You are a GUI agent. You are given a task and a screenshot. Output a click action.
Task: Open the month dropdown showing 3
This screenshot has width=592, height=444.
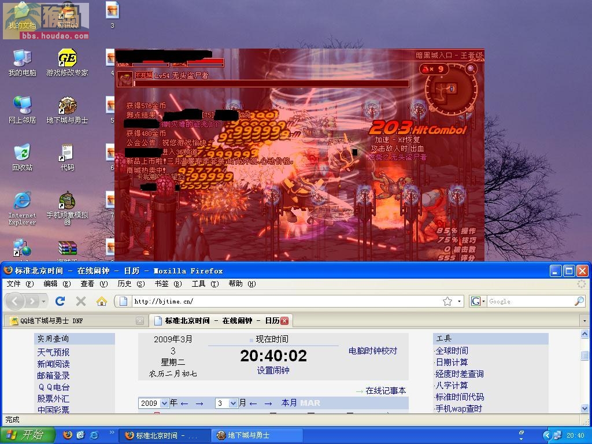[233, 403]
